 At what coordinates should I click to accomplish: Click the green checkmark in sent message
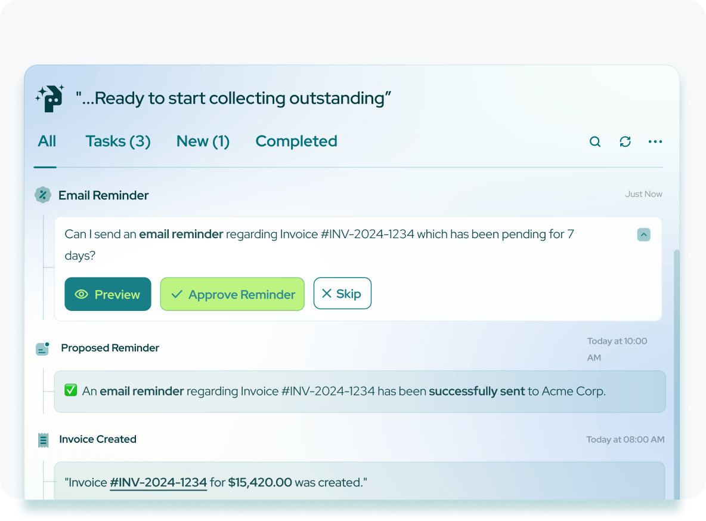pos(71,391)
